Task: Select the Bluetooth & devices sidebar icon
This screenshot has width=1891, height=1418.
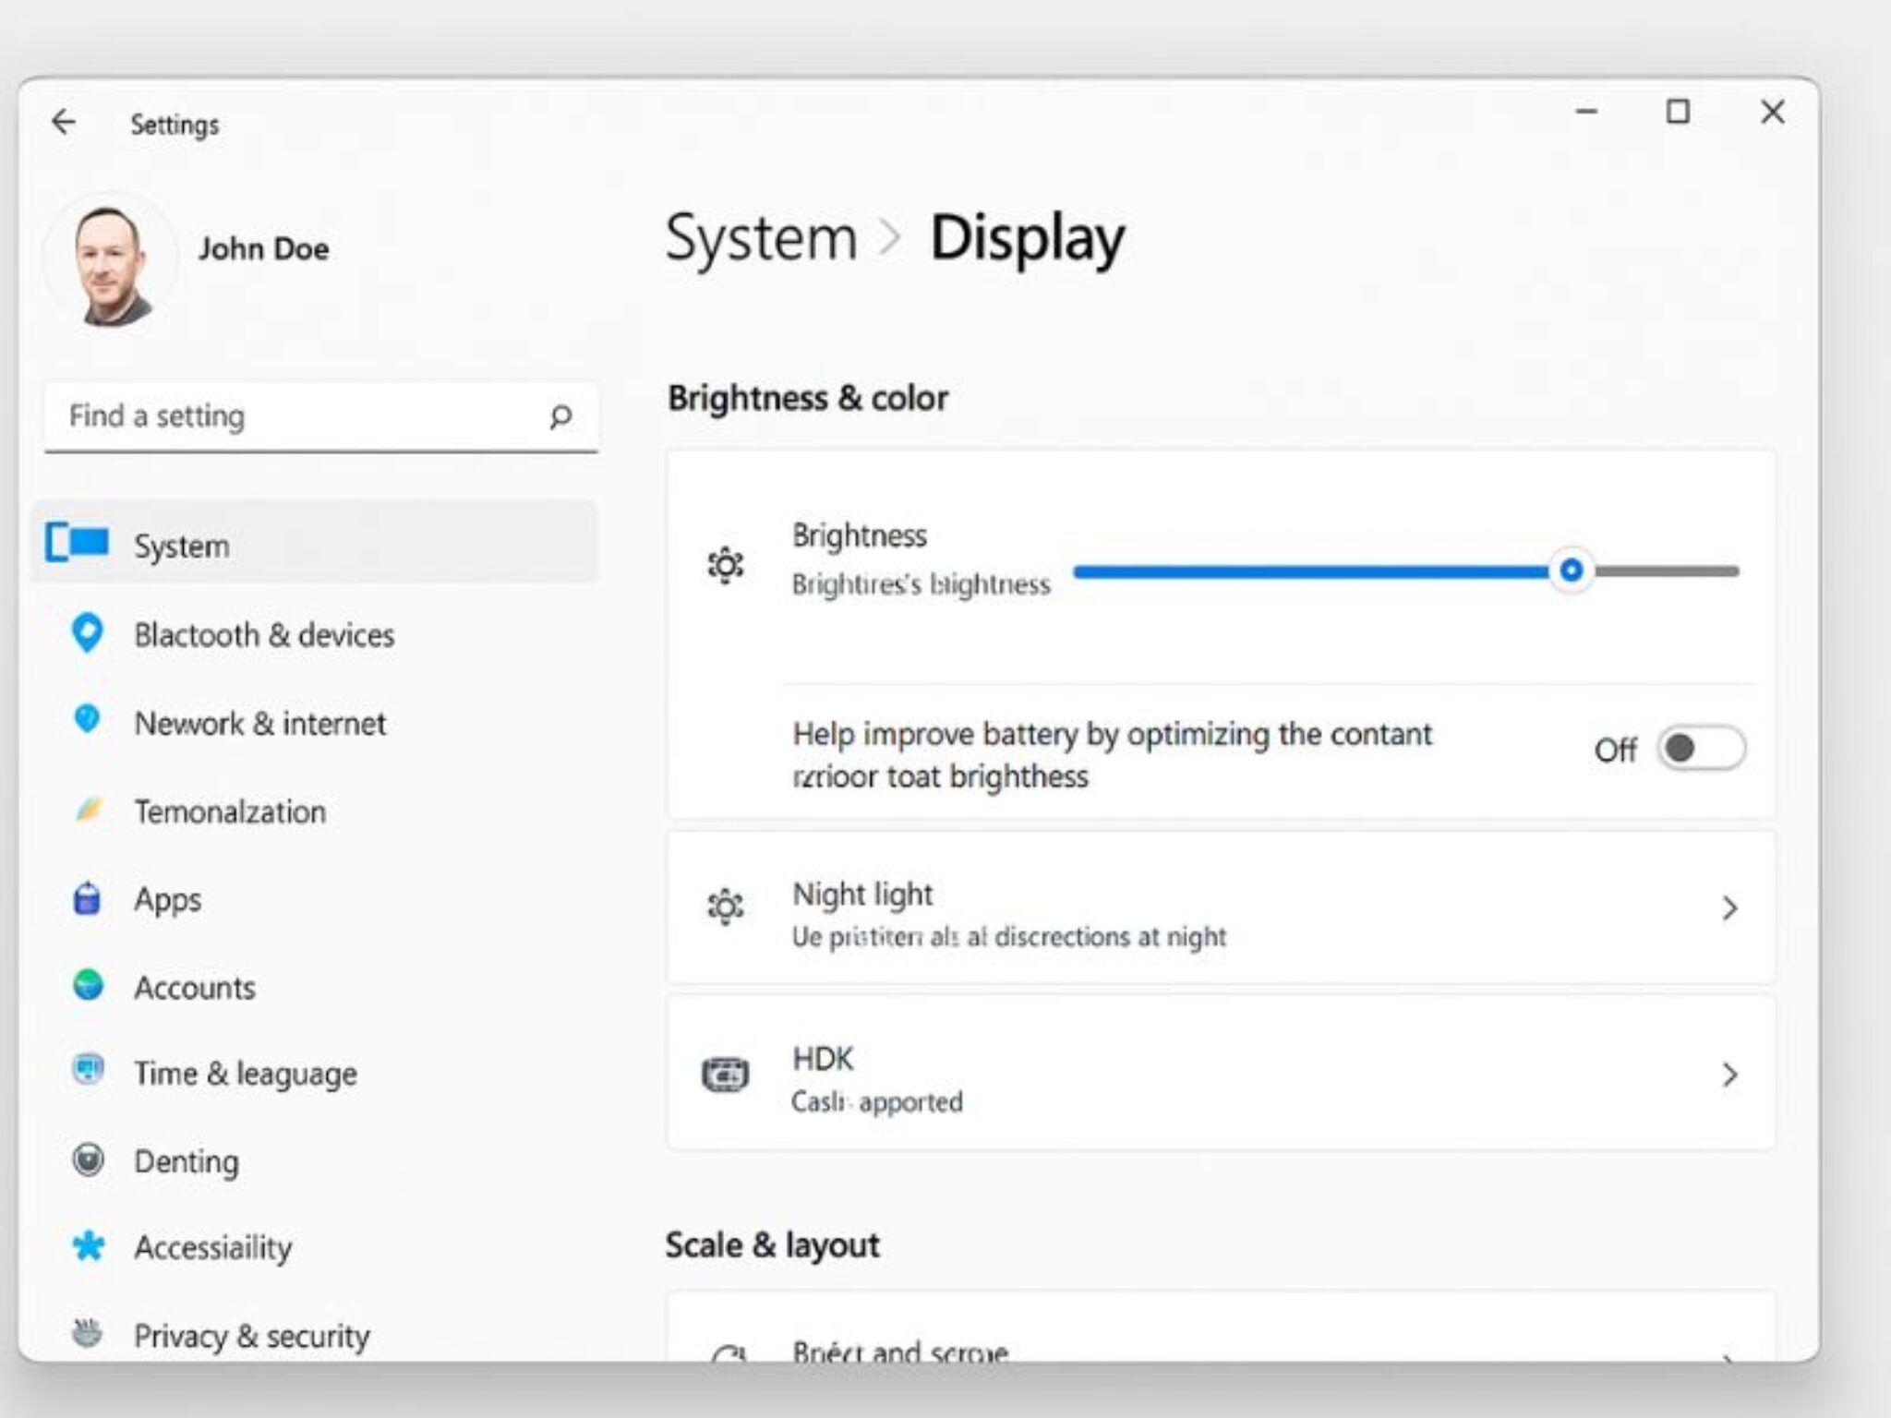Action: coord(88,634)
